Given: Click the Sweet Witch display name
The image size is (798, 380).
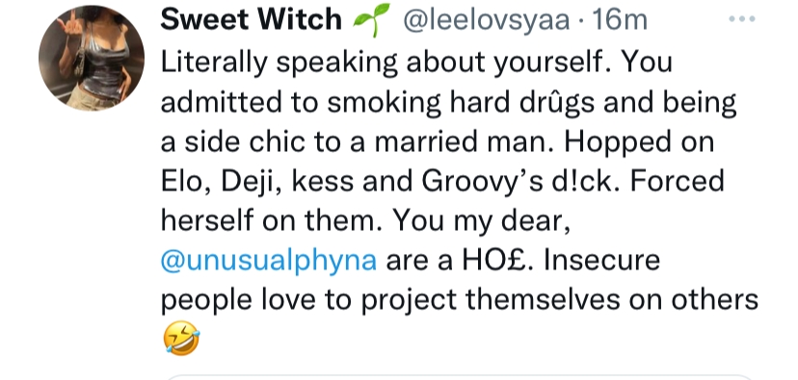Looking at the screenshot, I should pyautogui.click(x=251, y=20).
